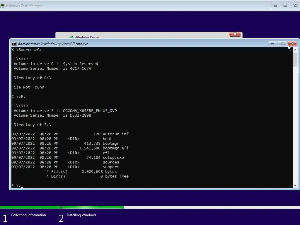Image resolution: width=300 pixels, height=225 pixels.
Task: Click the autorun.inf file name
Action: click(115, 134)
